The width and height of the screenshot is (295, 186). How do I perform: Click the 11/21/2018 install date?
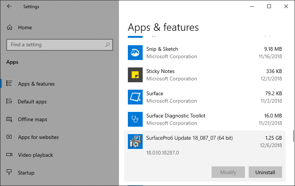point(270,123)
